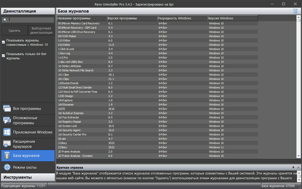Click the База журналов database icon
The width and height of the screenshot is (302, 189).
pyautogui.click(x=7, y=156)
